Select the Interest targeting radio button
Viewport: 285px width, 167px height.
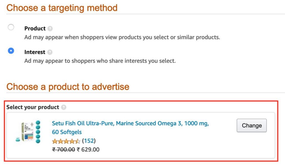click(11, 51)
